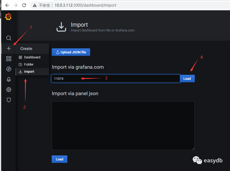Open the Explore compass icon

tap(9, 69)
